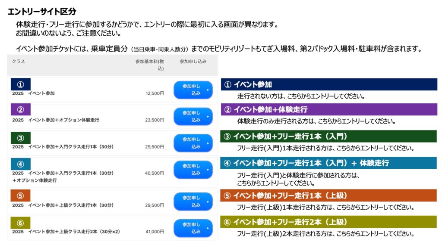
Task: Click the クラス column header
Action: (18, 62)
